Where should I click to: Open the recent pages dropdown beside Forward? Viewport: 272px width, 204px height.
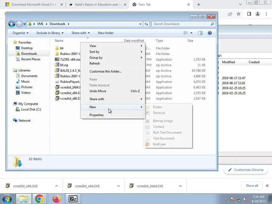click(24, 24)
